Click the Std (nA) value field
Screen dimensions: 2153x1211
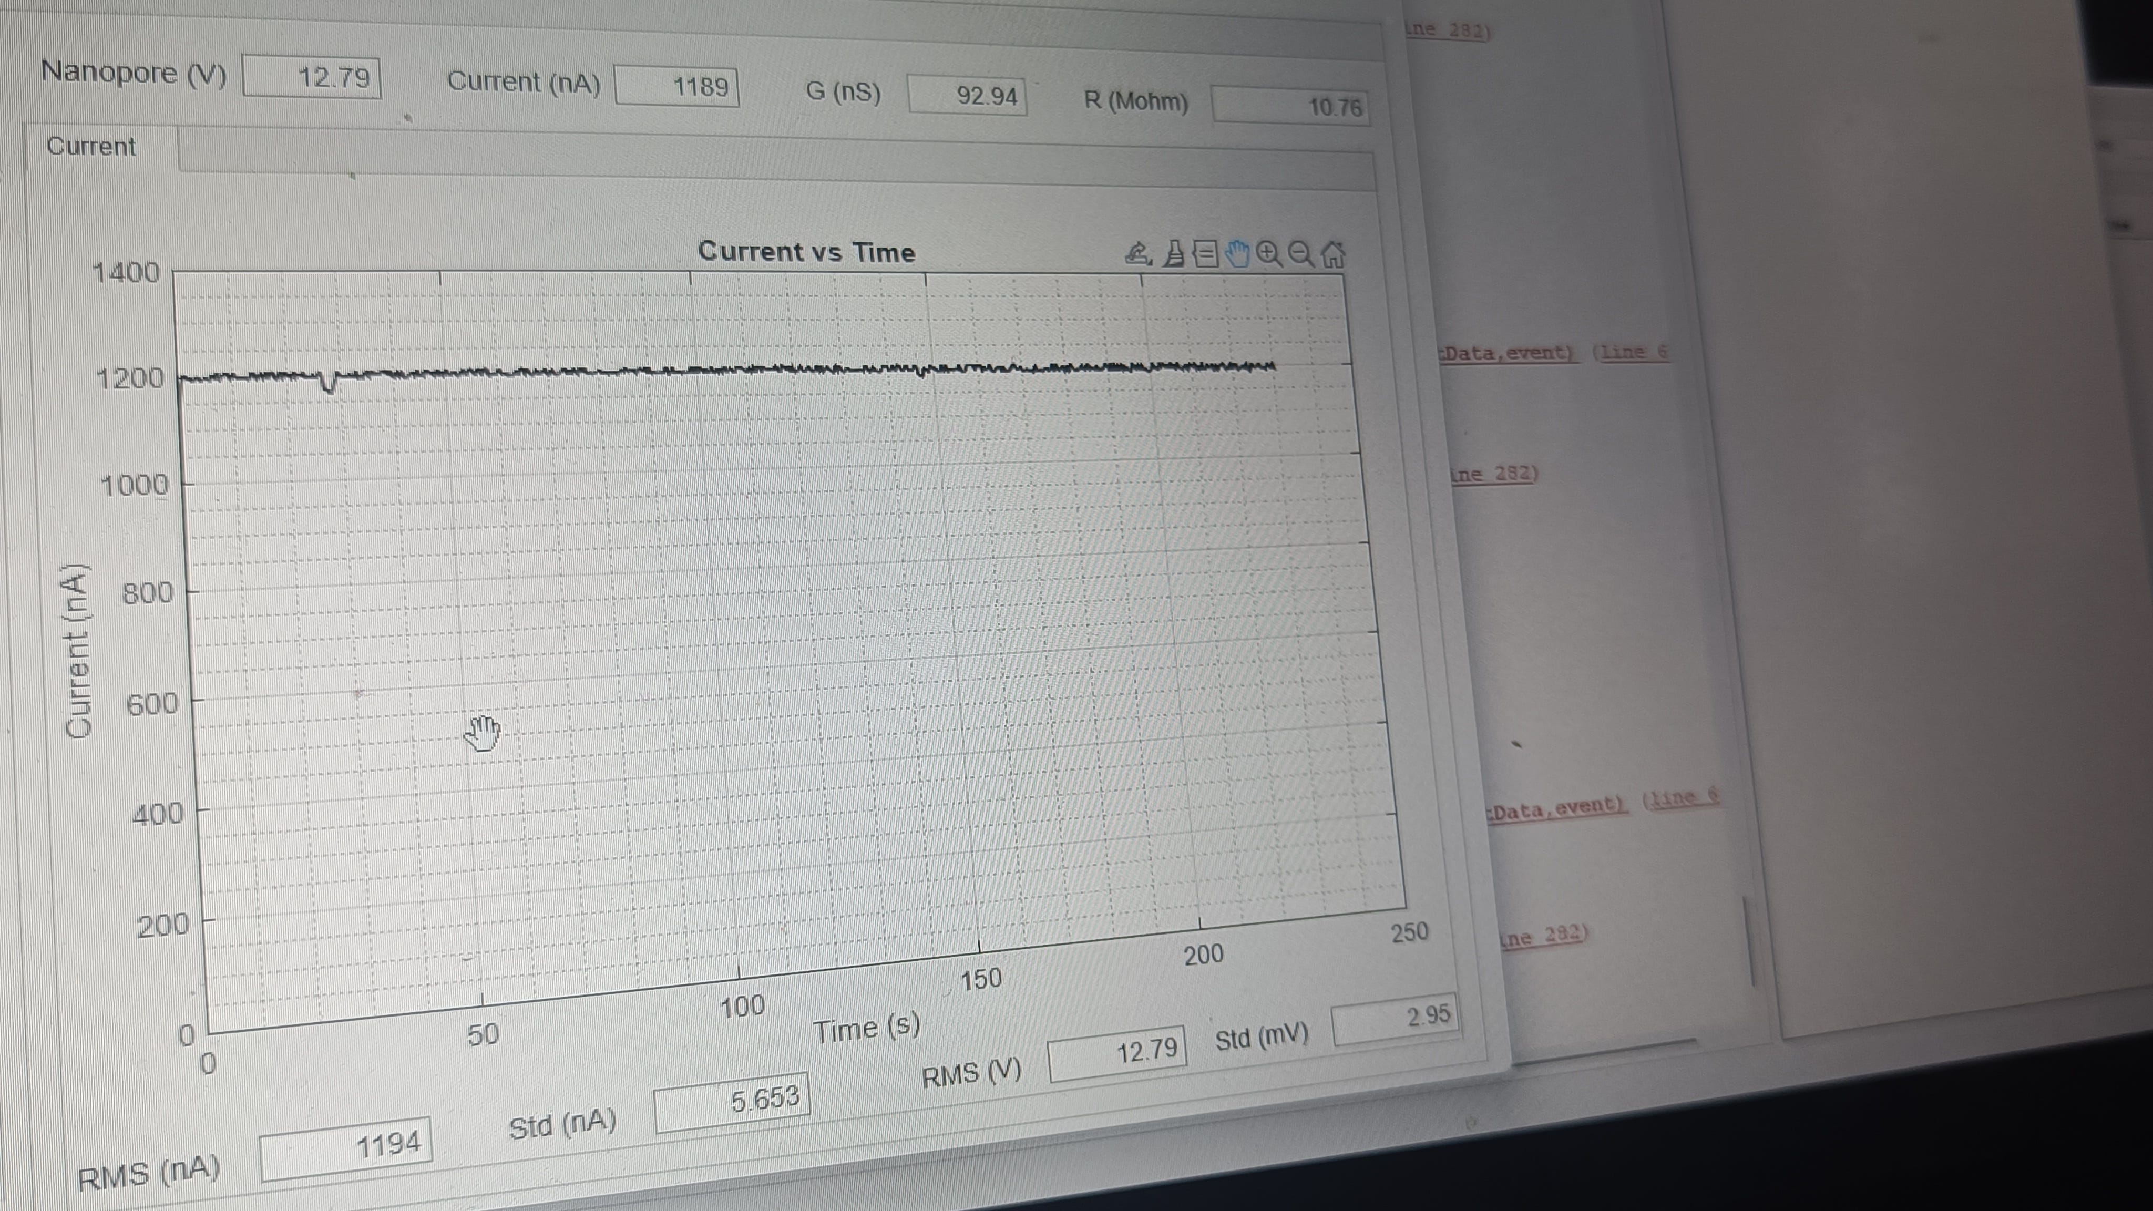point(731,1102)
